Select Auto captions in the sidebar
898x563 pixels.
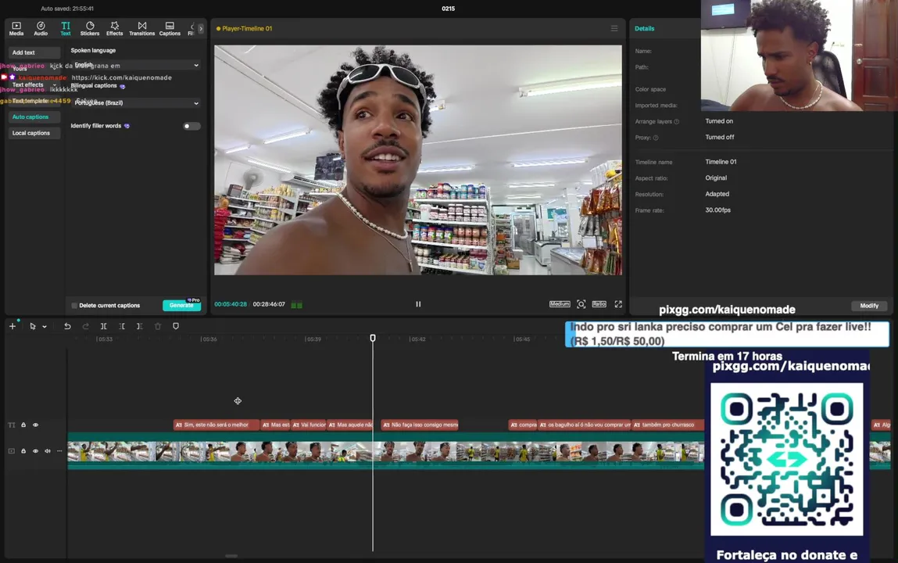pos(34,117)
